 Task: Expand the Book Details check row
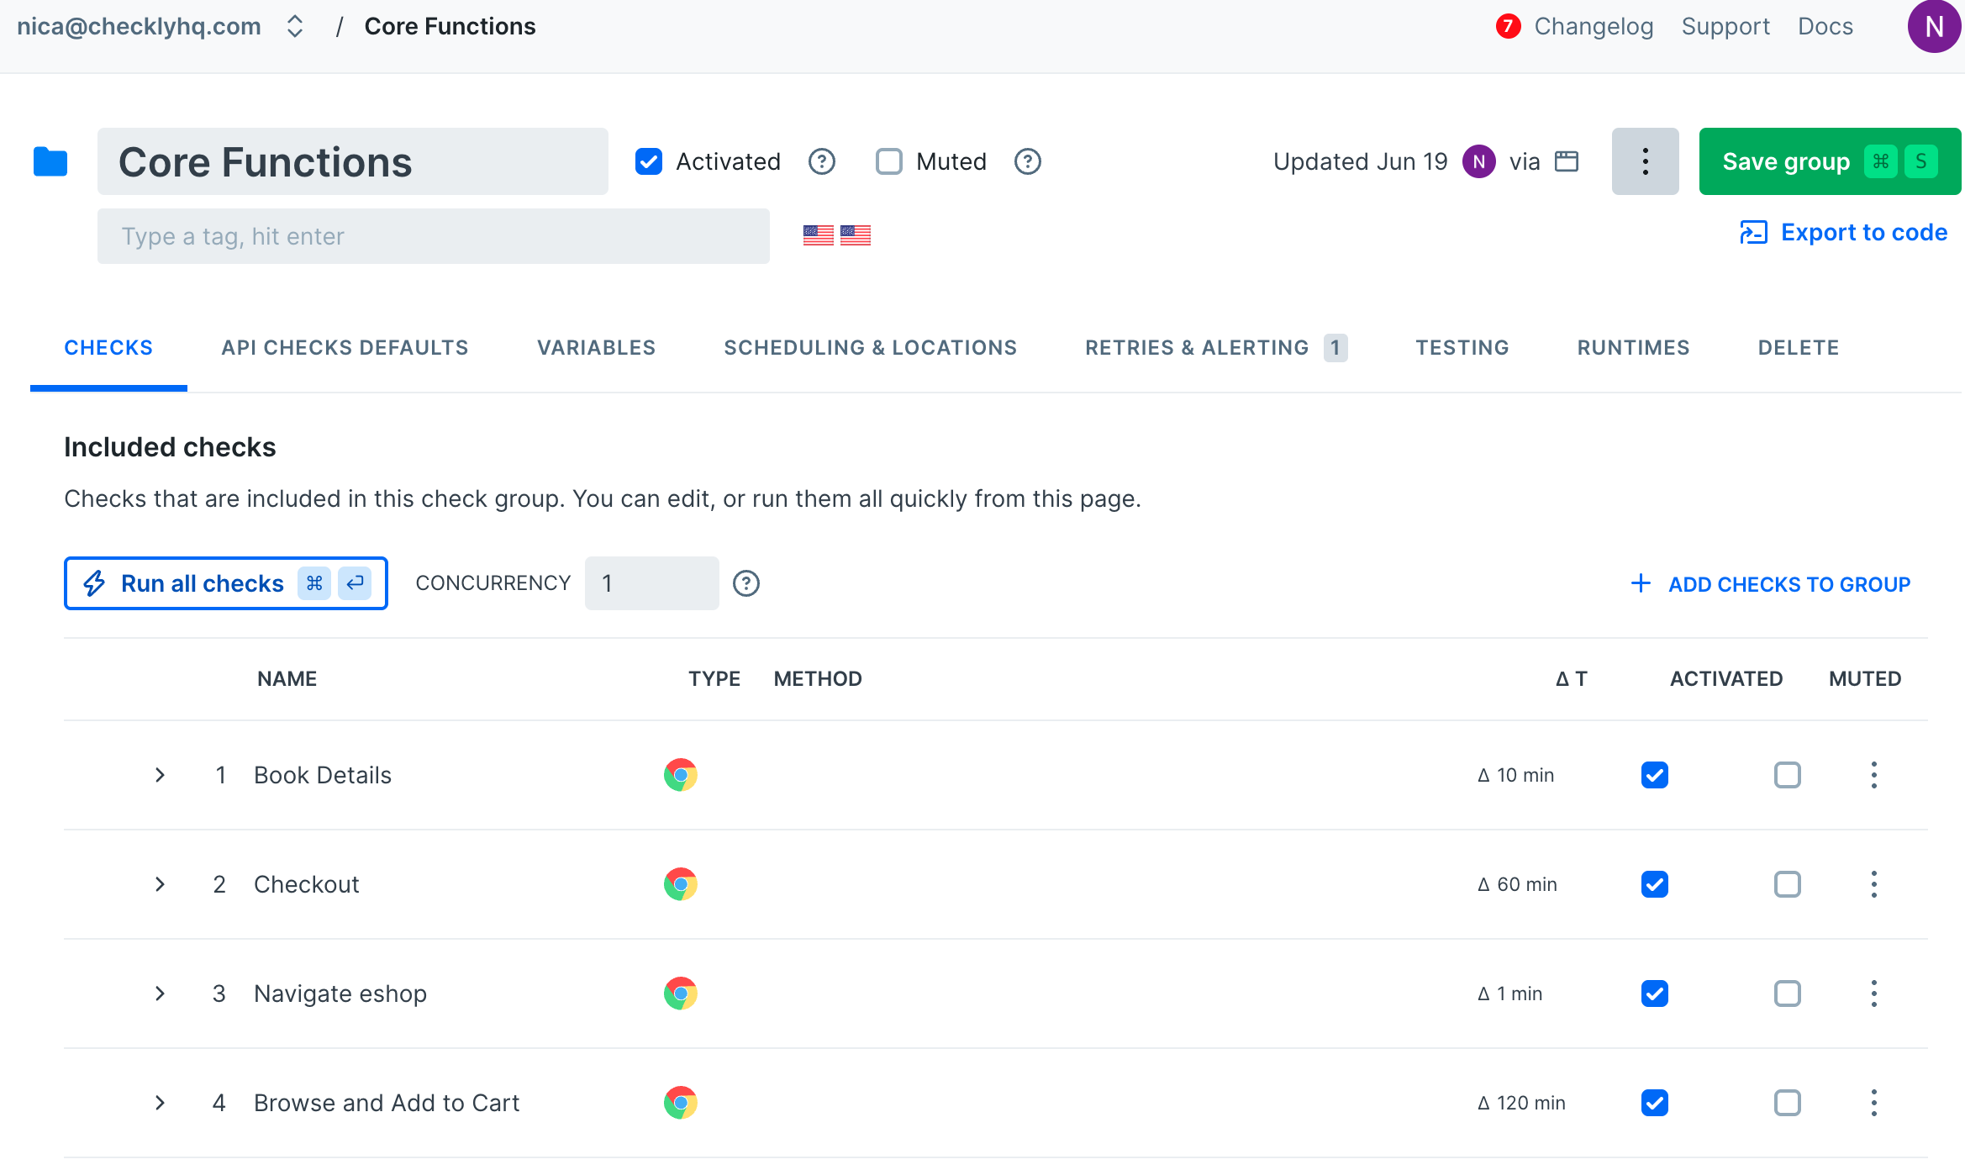(160, 774)
